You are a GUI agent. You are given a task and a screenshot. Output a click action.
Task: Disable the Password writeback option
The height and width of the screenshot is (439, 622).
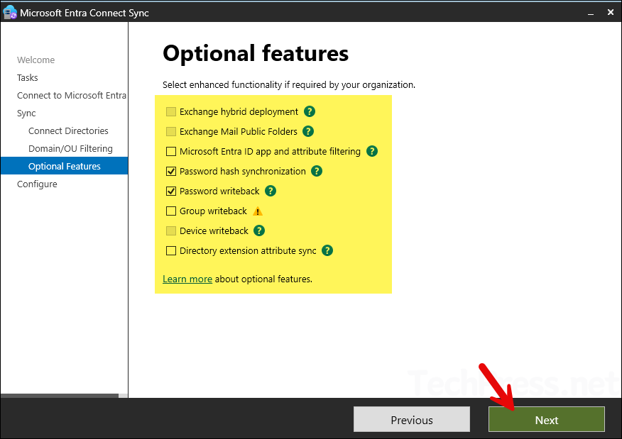pos(171,191)
